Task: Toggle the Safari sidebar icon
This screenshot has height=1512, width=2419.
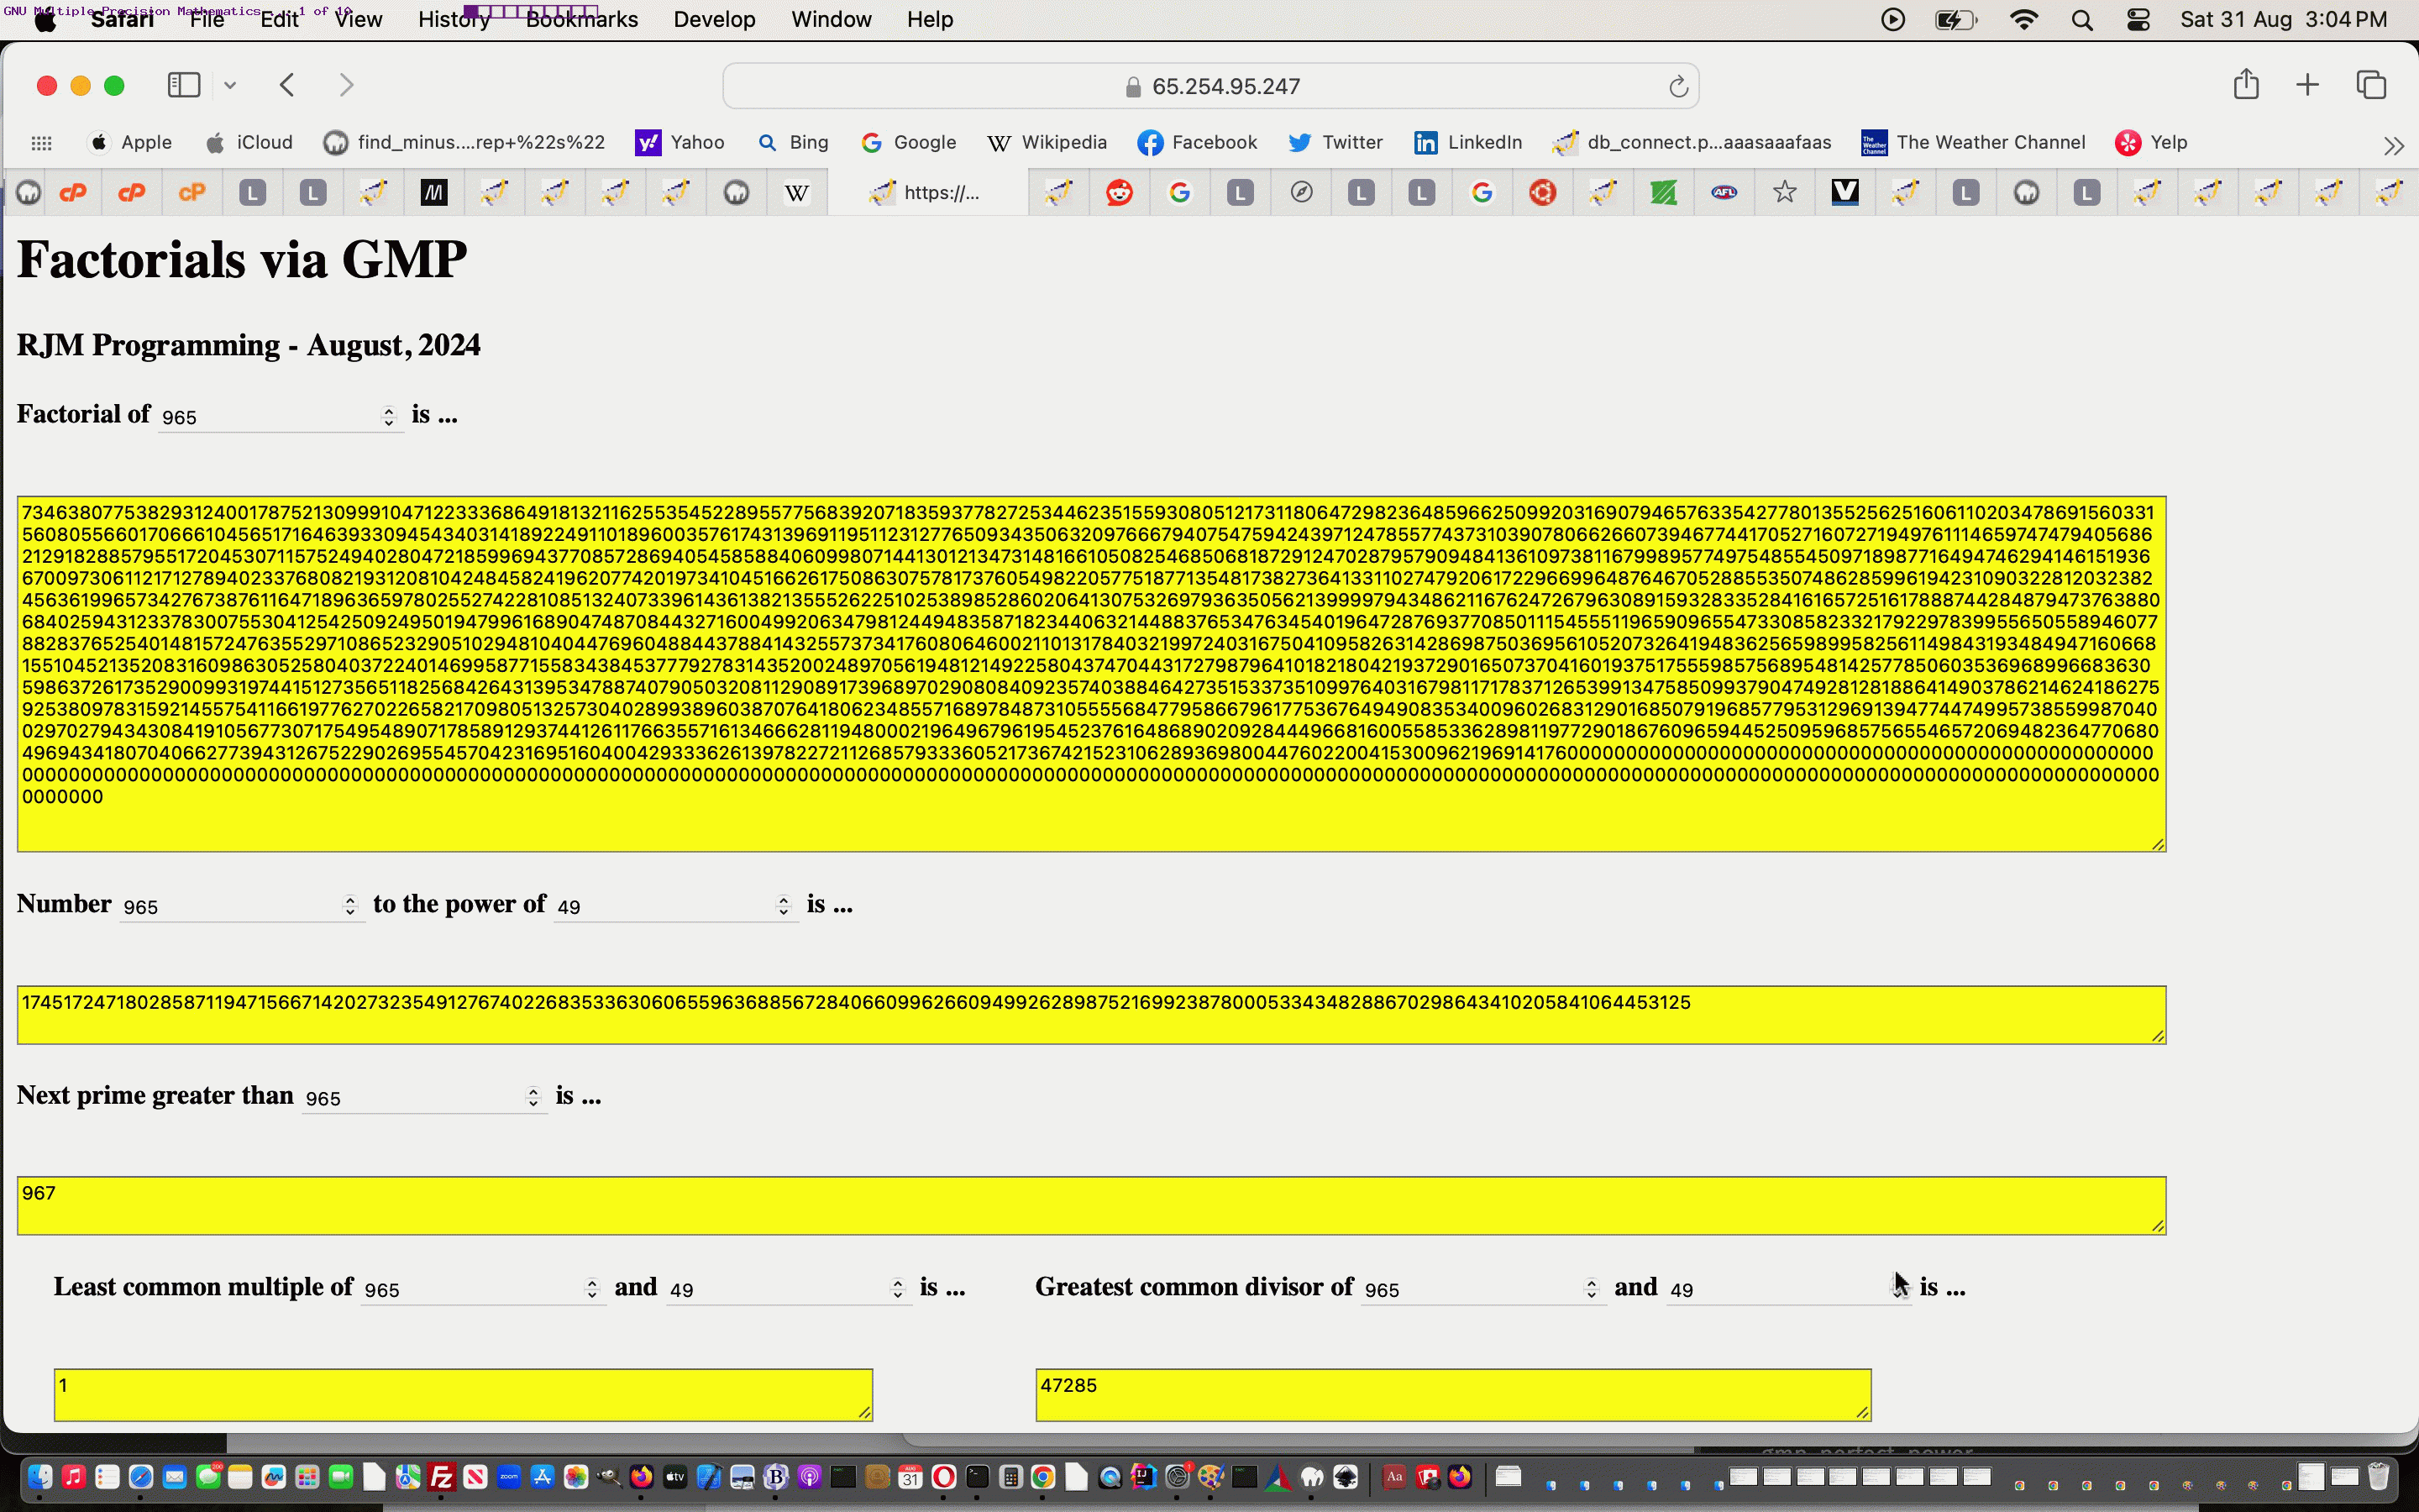Action: tap(184, 86)
